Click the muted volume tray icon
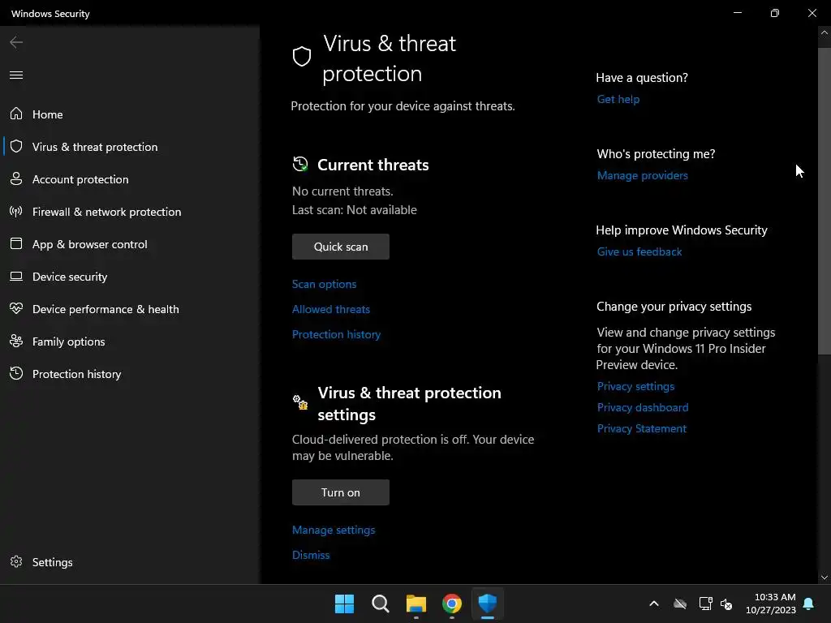The image size is (831, 623). click(726, 604)
